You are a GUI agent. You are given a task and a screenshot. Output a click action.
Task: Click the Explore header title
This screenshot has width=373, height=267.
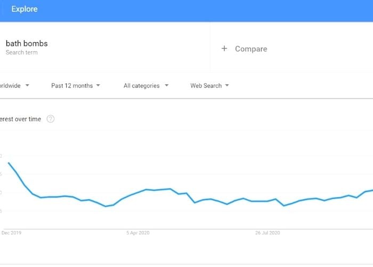[x=25, y=9]
